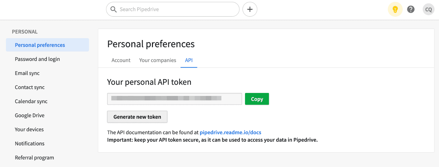The height and width of the screenshot is (167, 439).
Task: Select Notifications in sidebar
Action: 30,143
